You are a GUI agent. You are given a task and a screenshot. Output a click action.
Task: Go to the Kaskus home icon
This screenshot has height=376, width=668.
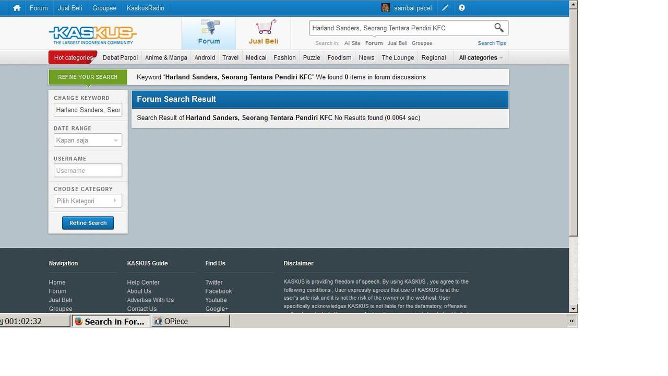pyautogui.click(x=17, y=8)
